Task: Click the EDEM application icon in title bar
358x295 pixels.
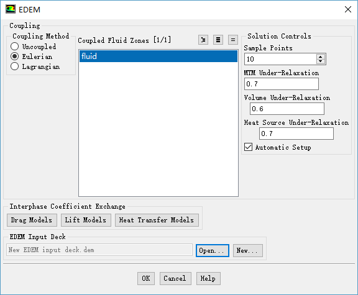Action: 11,9
